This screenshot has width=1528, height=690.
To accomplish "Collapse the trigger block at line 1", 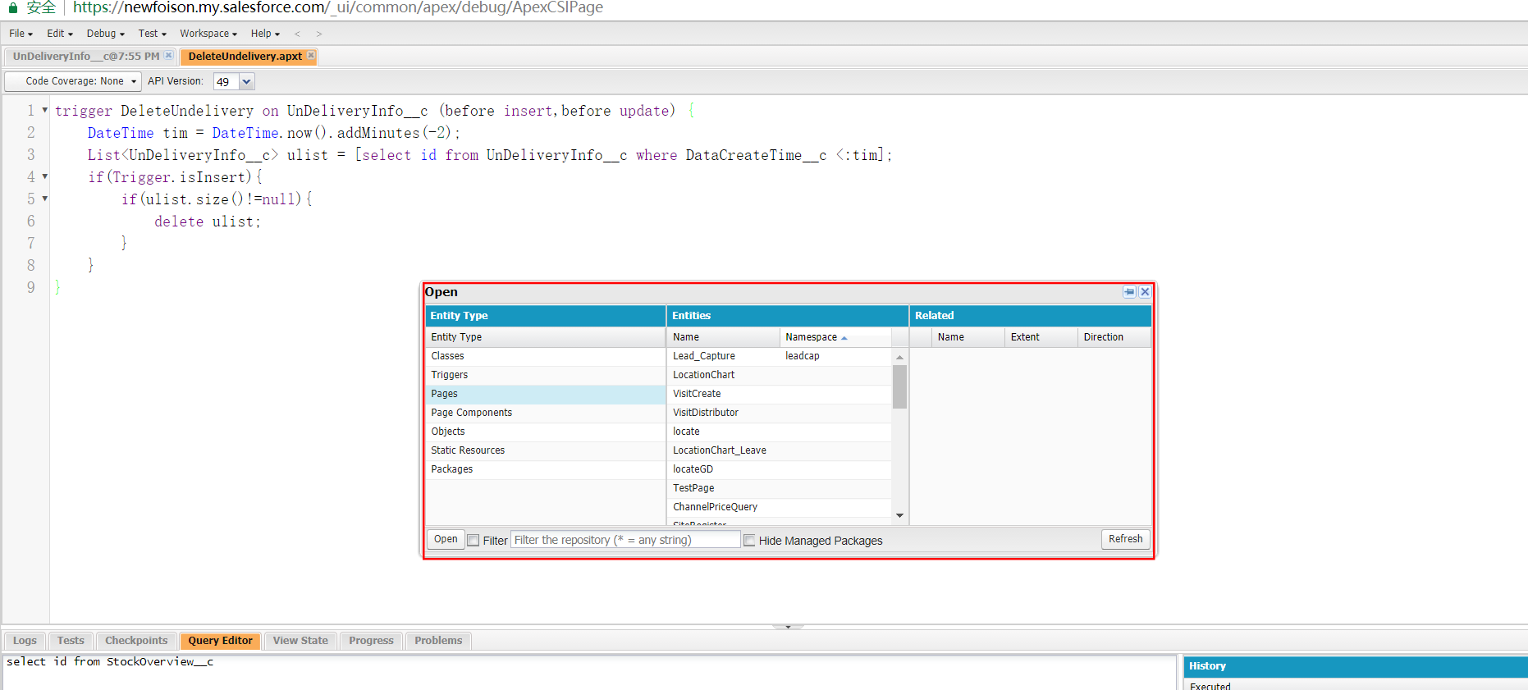I will coord(45,110).
